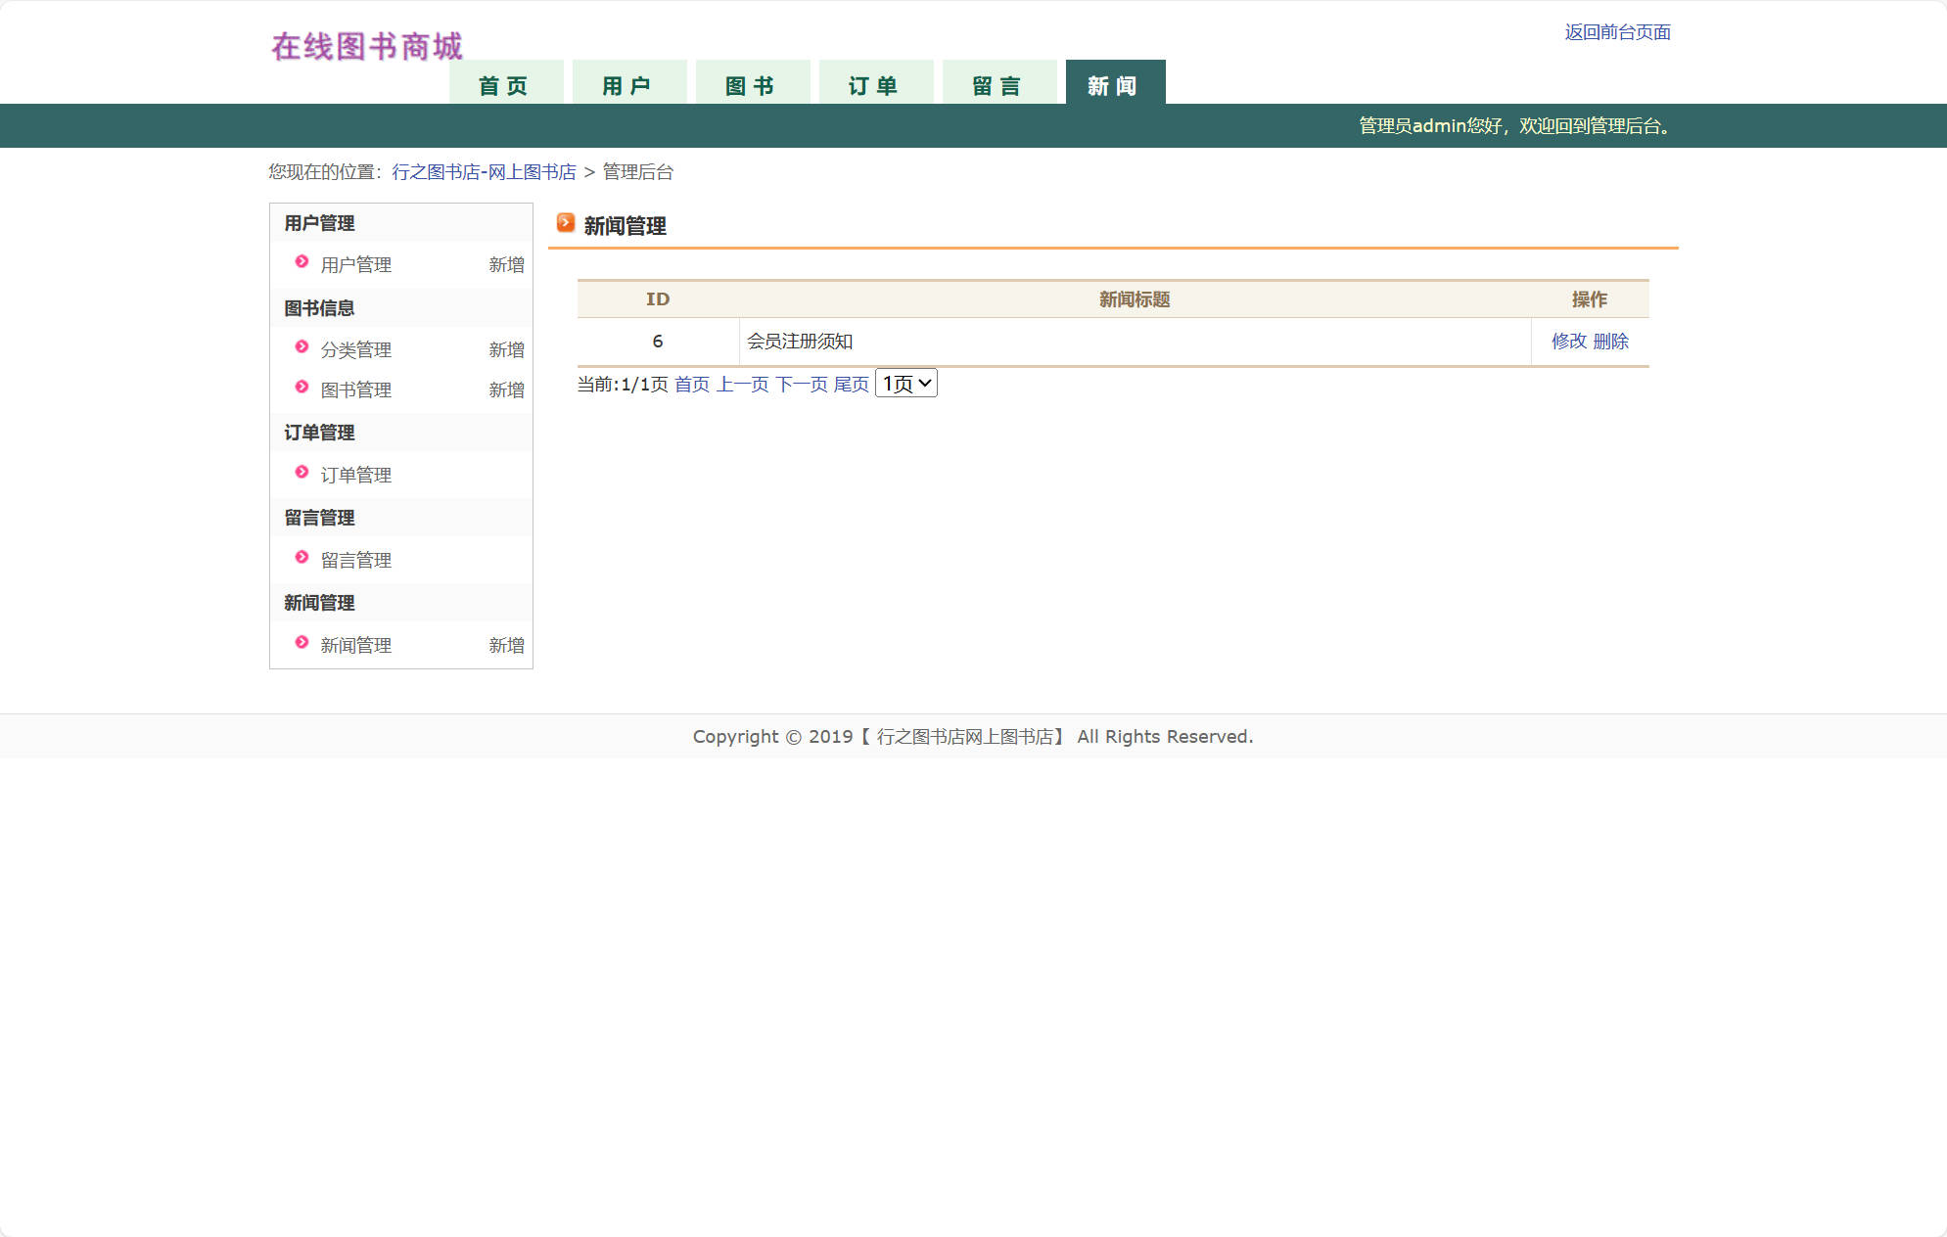Click the pink arrow icon beside sidebar 新闻管理

pos(301,643)
